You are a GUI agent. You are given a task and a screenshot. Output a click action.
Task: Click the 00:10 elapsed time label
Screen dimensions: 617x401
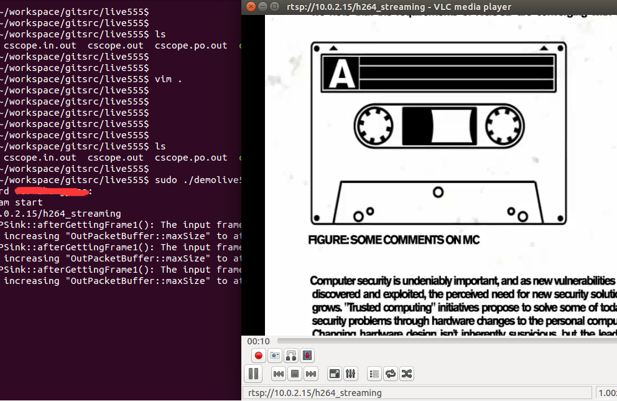pyautogui.click(x=258, y=341)
